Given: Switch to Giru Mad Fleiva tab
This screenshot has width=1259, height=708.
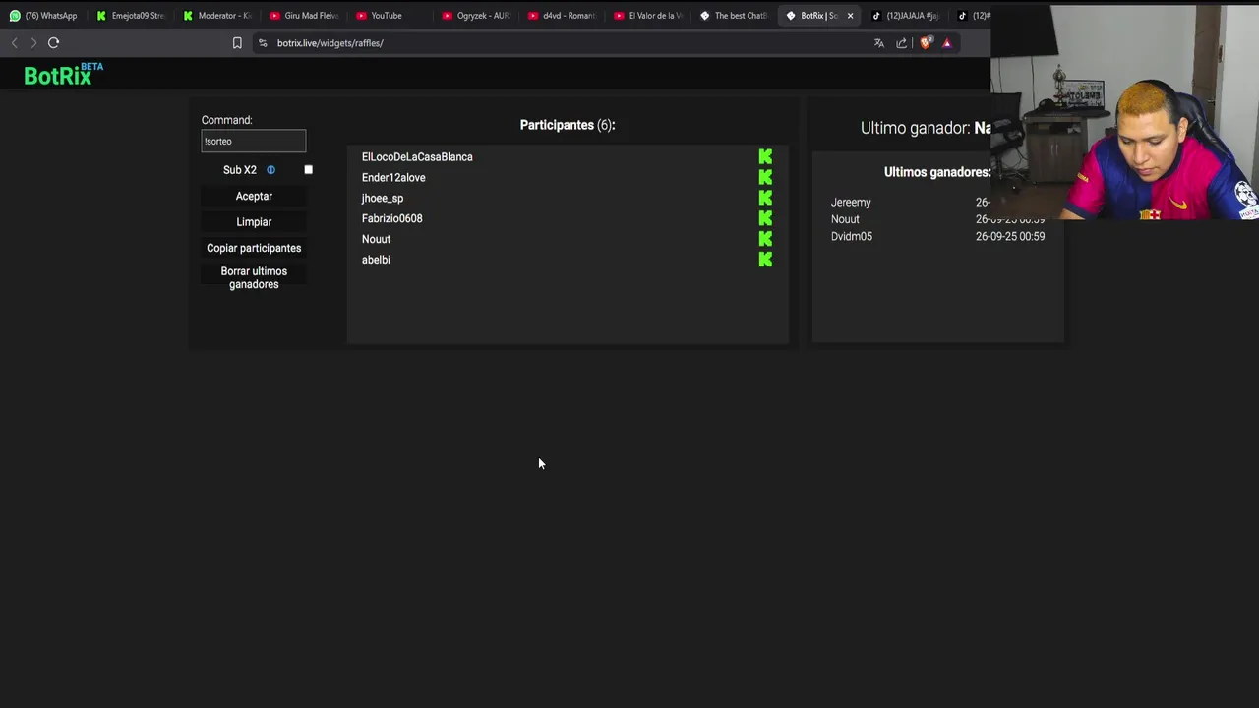Looking at the screenshot, I should pyautogui.click(x=303, y=16).
